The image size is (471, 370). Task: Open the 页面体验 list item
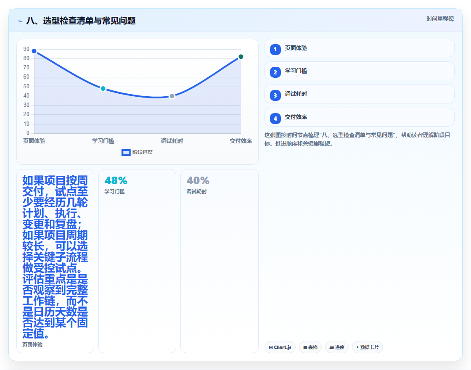click(359, 48)
